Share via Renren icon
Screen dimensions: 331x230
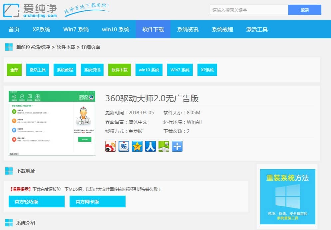click(151, 146)
